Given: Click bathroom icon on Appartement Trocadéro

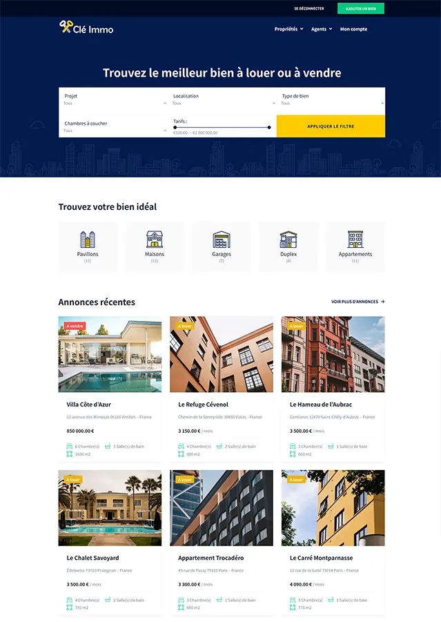Looking at the screenshot, I should click(219, 600).
